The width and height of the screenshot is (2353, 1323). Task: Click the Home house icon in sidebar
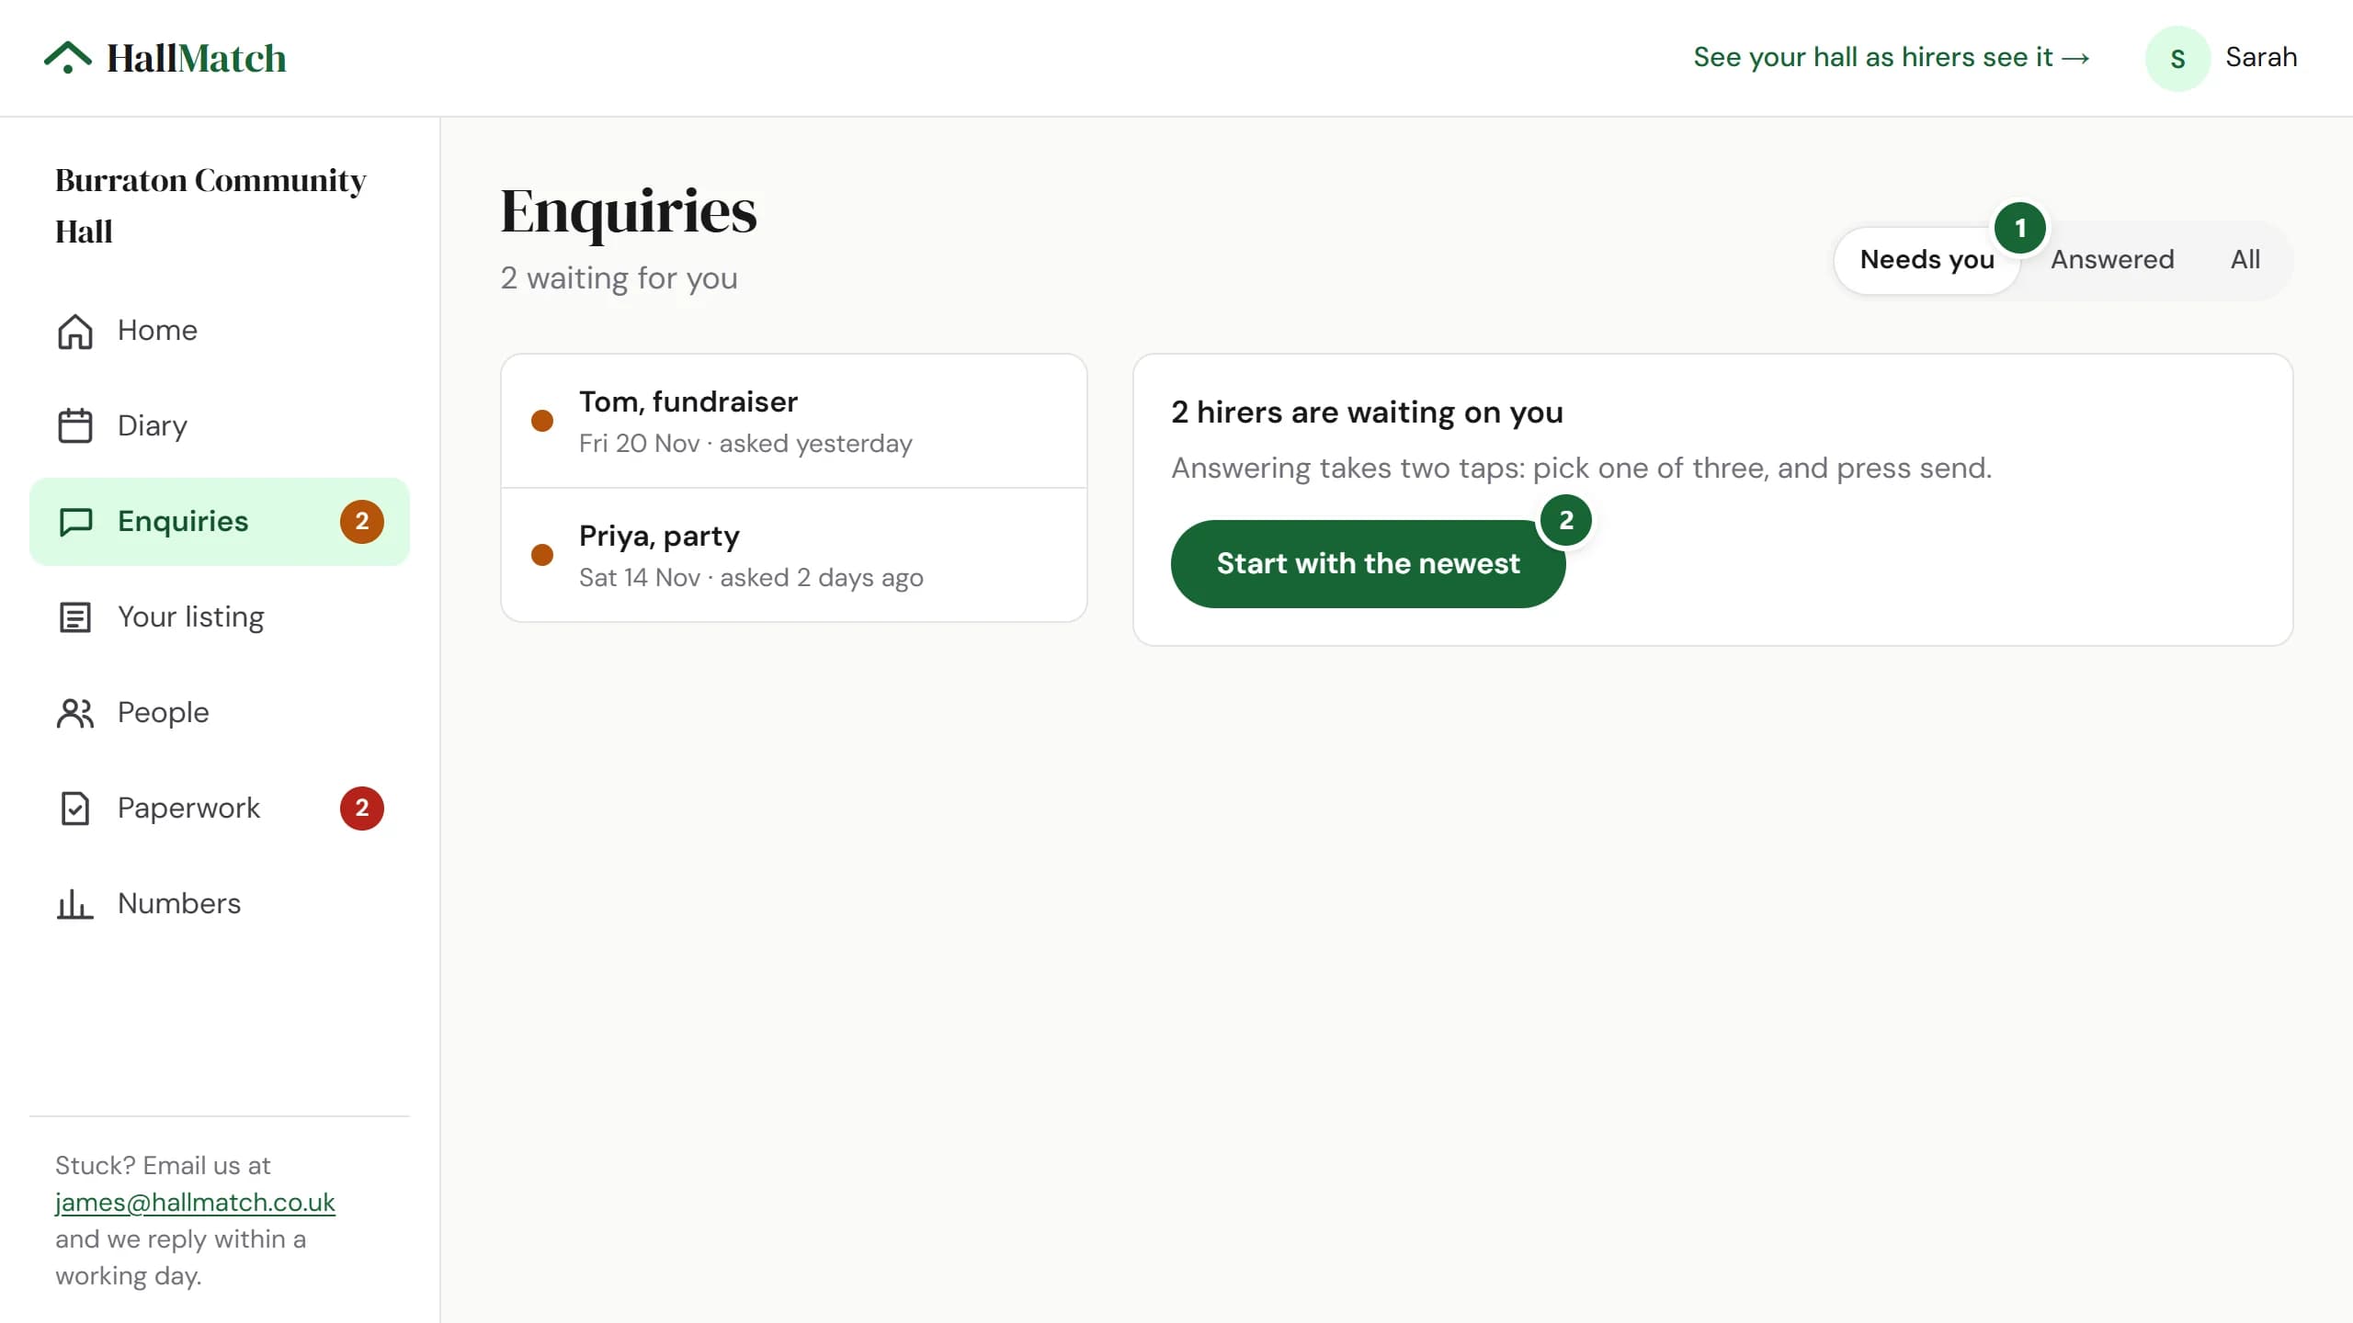[75, 331]
